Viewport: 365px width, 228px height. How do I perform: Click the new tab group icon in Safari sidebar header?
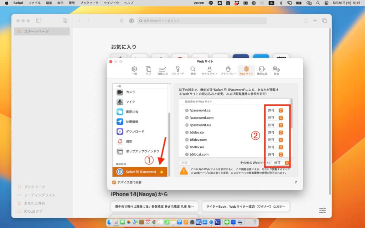click(x=65, y=21)
